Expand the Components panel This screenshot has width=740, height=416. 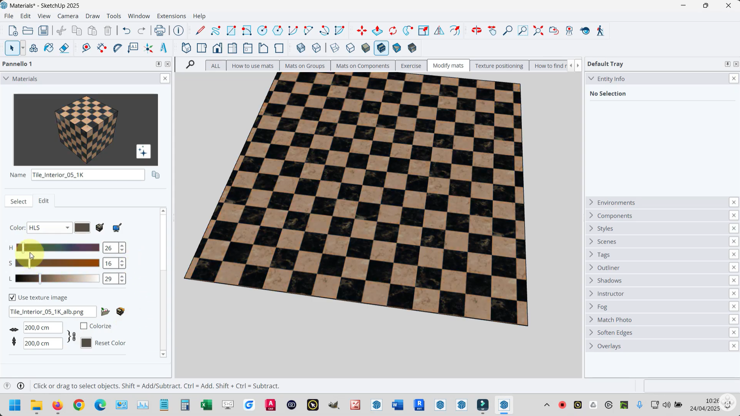tap(614, 216)
